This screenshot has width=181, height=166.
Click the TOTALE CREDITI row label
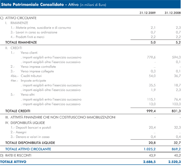tap(18, 111)
